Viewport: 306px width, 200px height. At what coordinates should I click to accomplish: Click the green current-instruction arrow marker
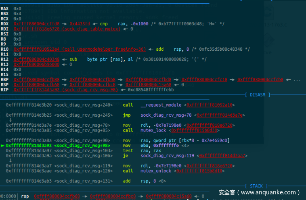[3, 145]
